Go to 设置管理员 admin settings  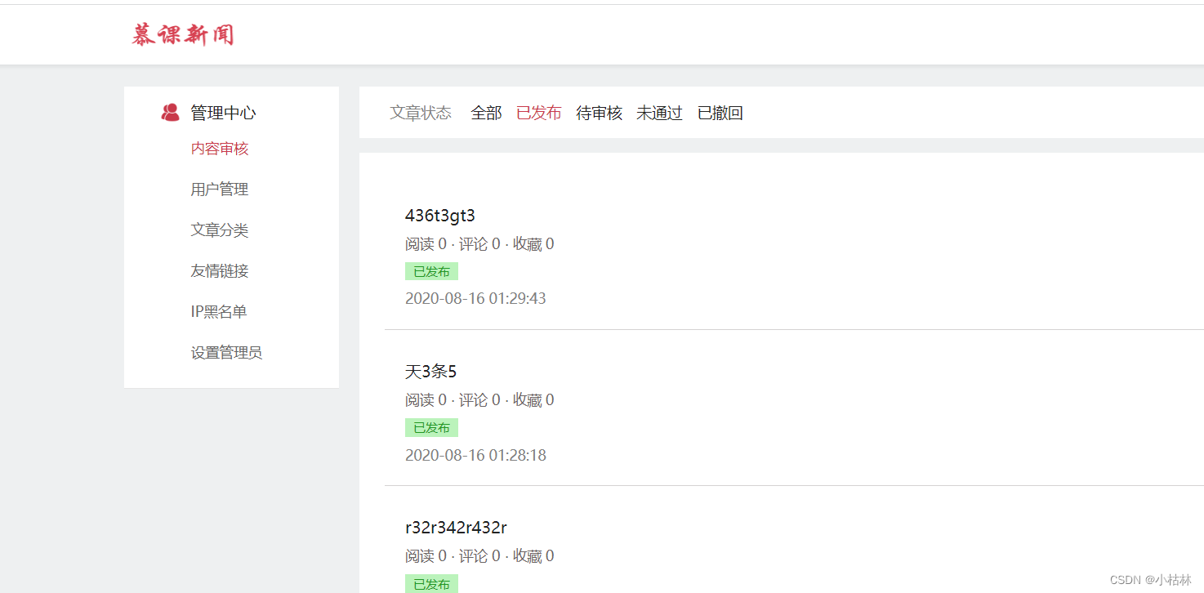(225, 351)
